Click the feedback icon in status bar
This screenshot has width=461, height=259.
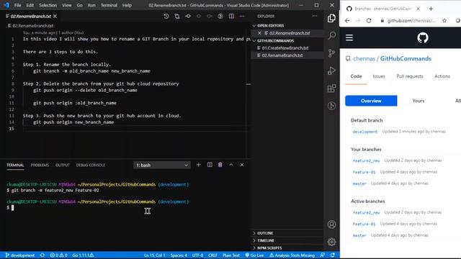coord(323,255)
